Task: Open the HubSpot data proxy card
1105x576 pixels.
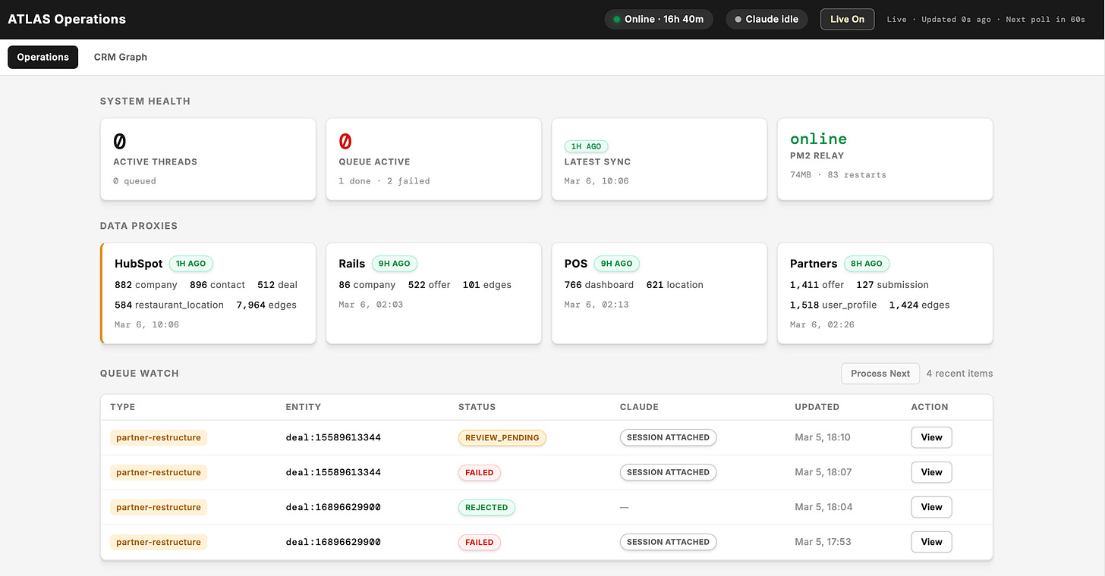Action: coord(208,293)
